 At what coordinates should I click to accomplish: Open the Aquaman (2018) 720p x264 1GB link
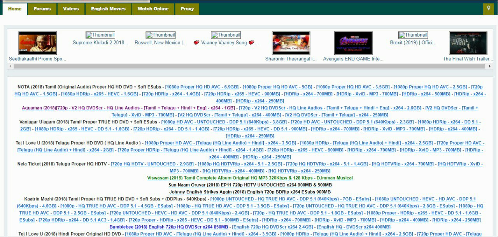(128, 108)
